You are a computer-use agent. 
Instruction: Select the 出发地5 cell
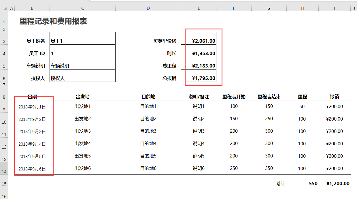(x=83, y=156)
